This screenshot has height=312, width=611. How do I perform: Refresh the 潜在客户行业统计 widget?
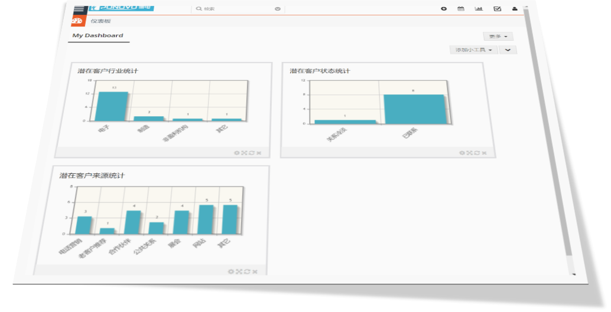tap(251, 153)
